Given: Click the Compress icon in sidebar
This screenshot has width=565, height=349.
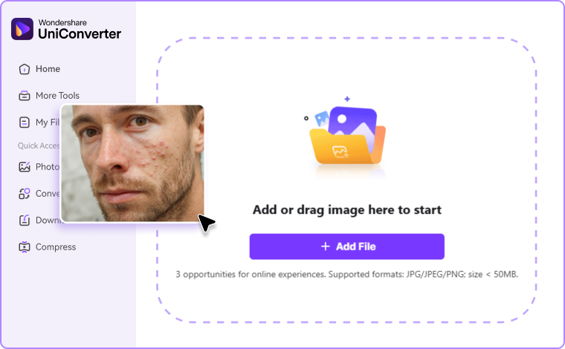Looking at the screenshot, I should [x=24, y=247].
